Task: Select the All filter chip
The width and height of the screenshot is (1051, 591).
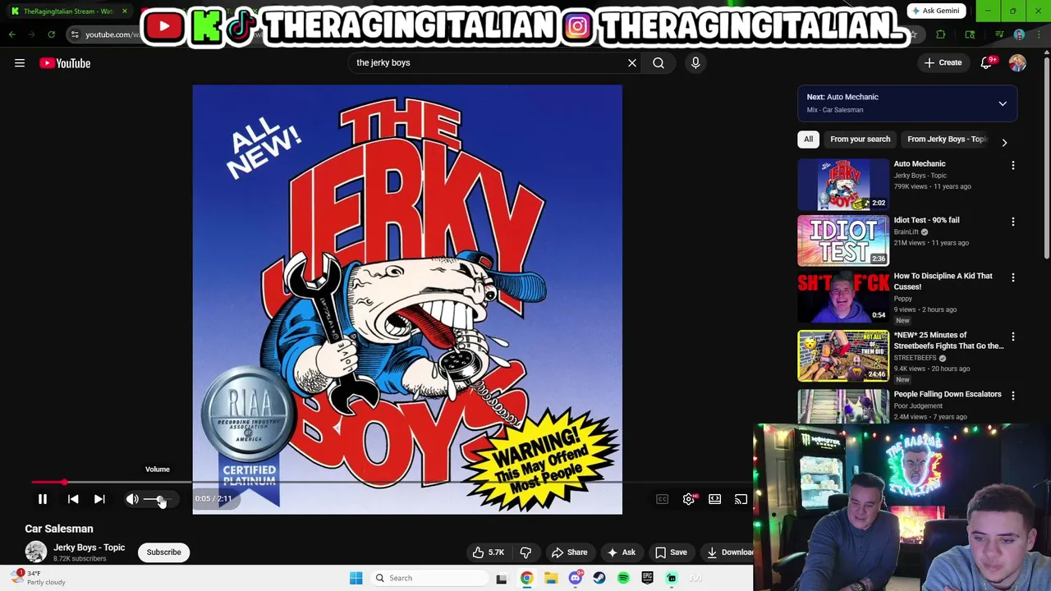Action: pyautogui.click(x=809, y=140)
